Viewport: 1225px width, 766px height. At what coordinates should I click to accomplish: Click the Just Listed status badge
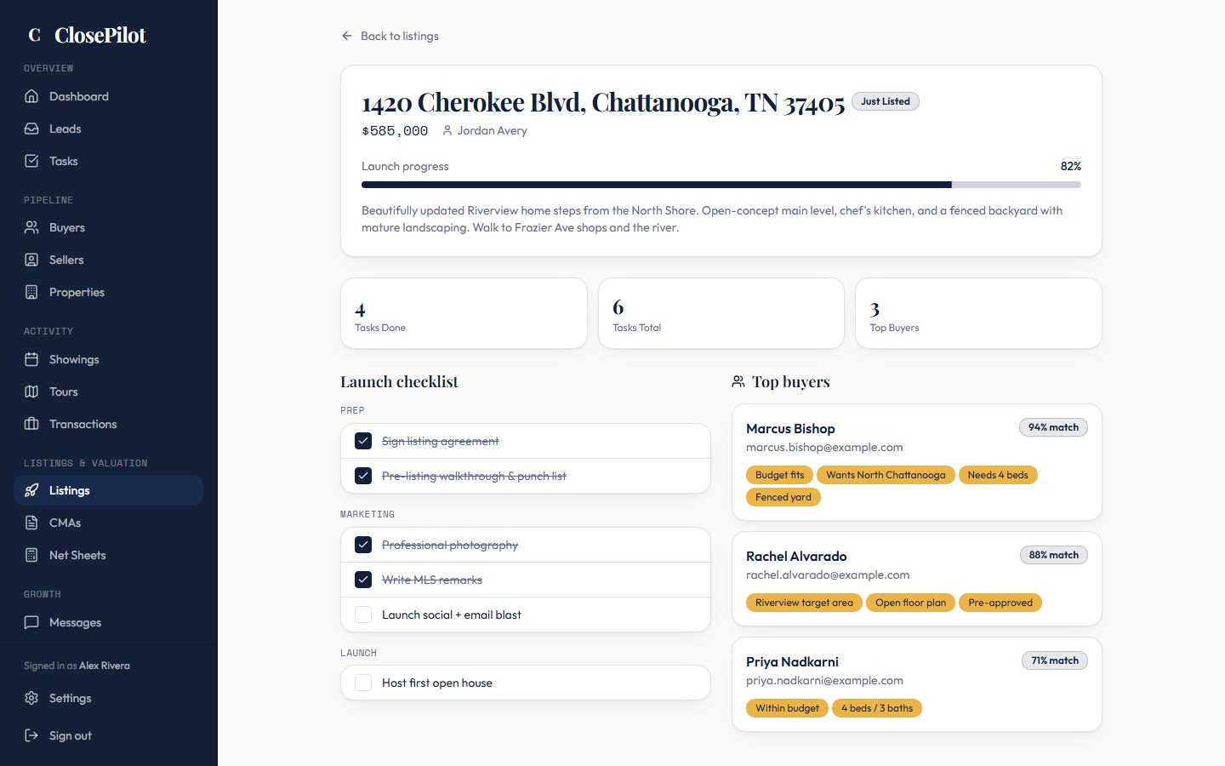click(885, 101)
